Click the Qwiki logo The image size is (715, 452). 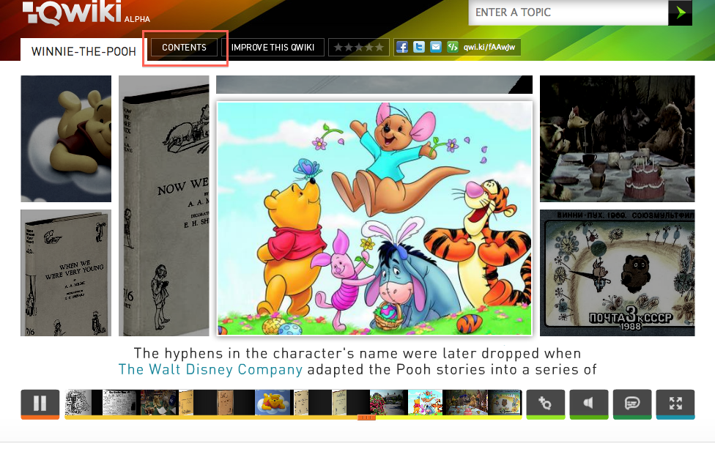72,12
